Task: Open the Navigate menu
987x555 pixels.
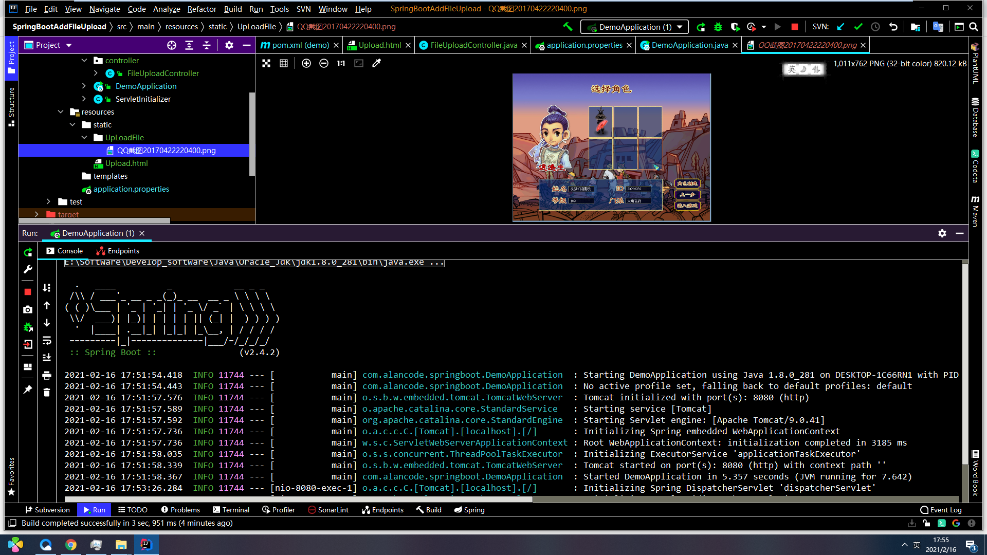Action: [x=104, y=9]
